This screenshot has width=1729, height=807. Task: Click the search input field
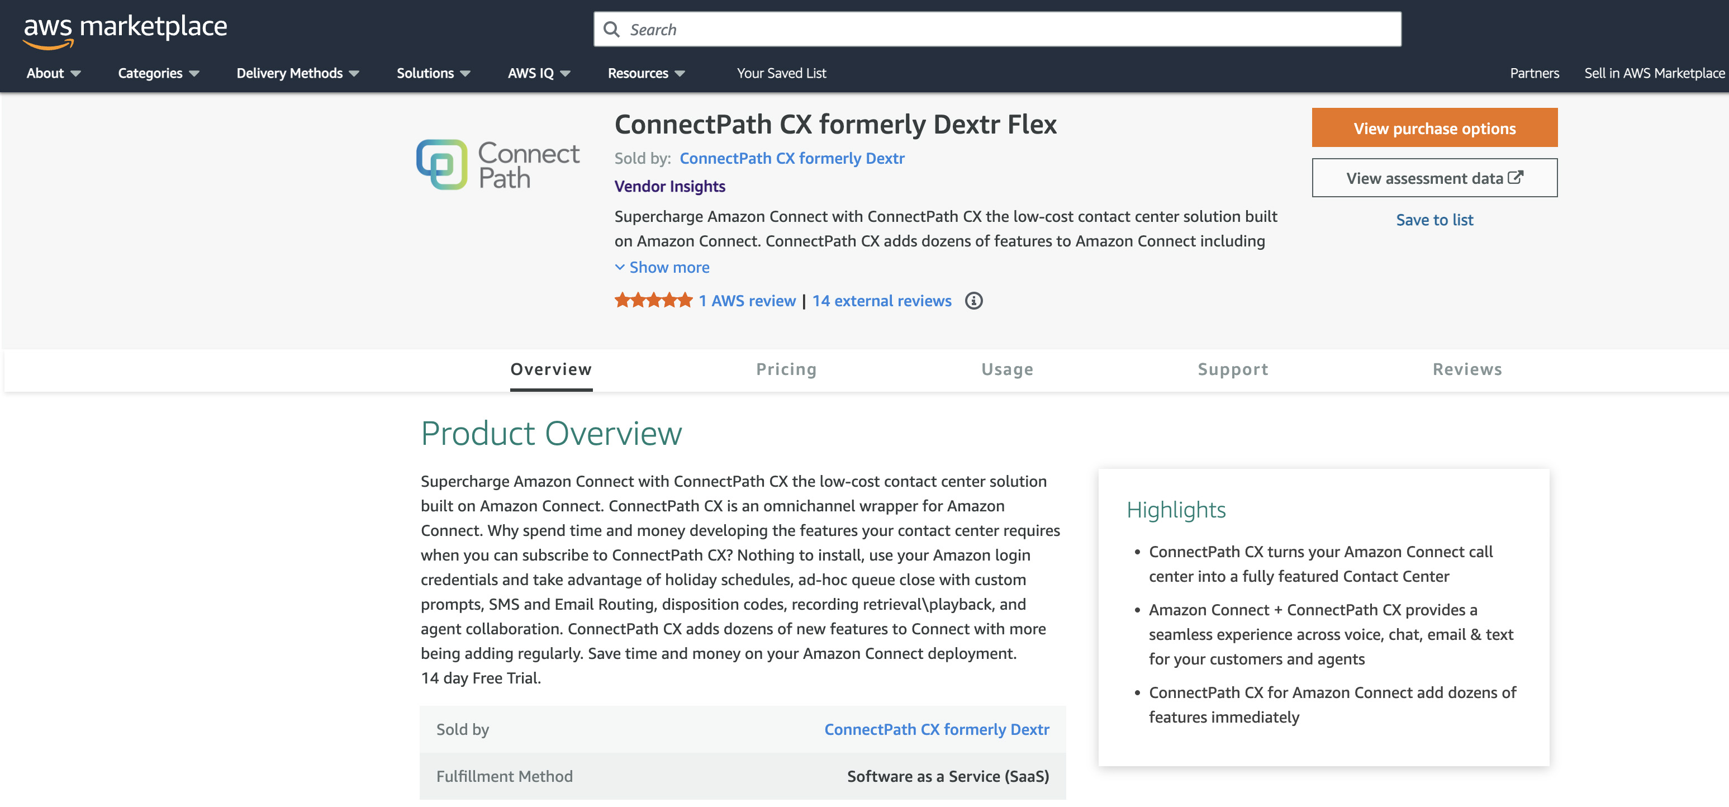[997, 30]
